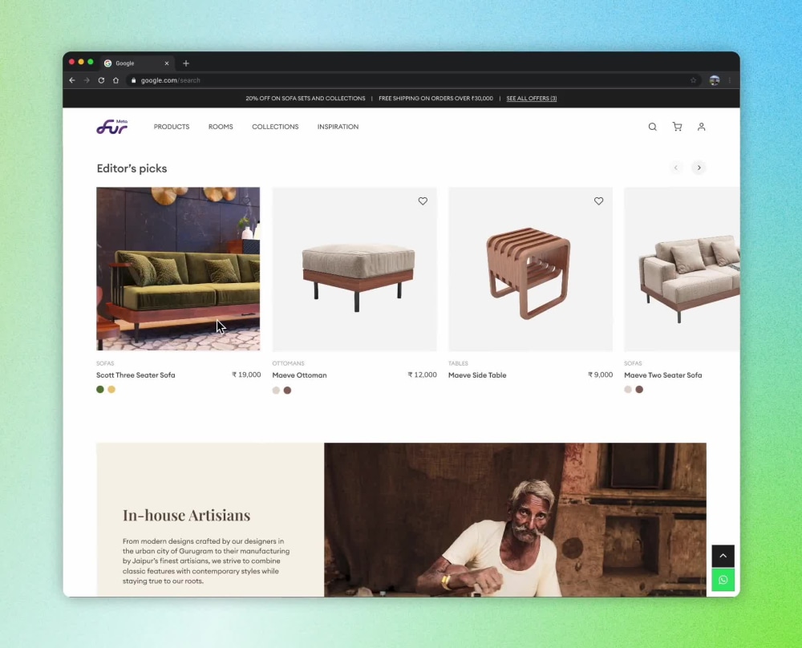The width and height of the screenshot is (802, 648).
Task: Click the browser back arrow
Action: coord(71,80)
